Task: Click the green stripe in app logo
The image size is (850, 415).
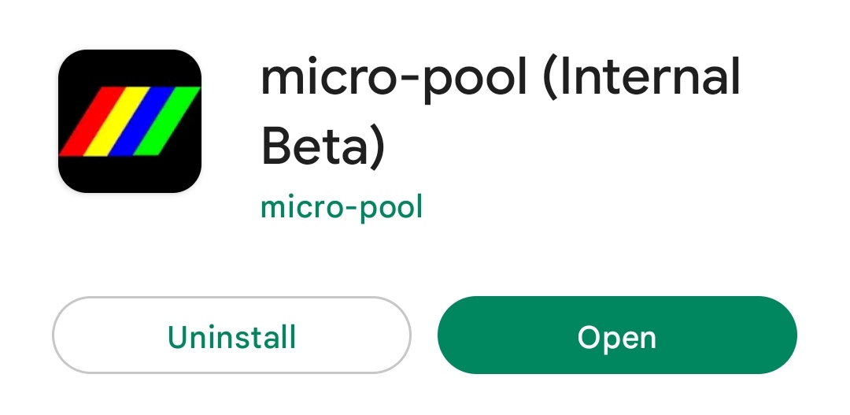Action: coord(168,120)
